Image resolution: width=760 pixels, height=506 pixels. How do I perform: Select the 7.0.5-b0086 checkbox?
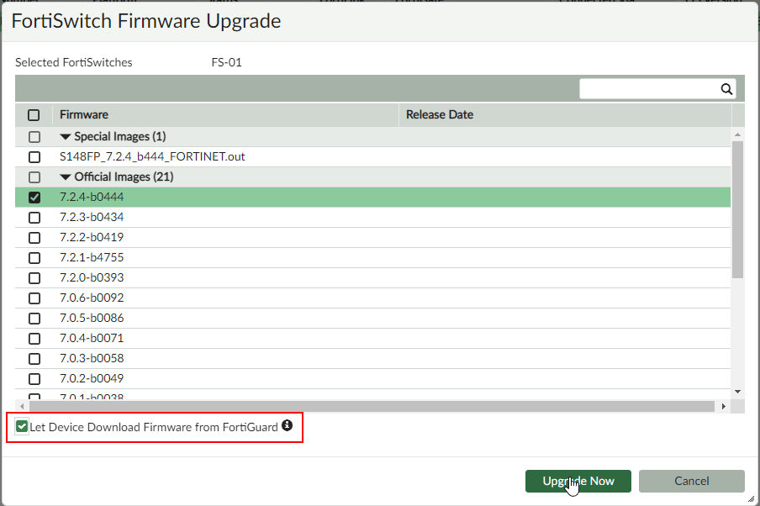34,319
